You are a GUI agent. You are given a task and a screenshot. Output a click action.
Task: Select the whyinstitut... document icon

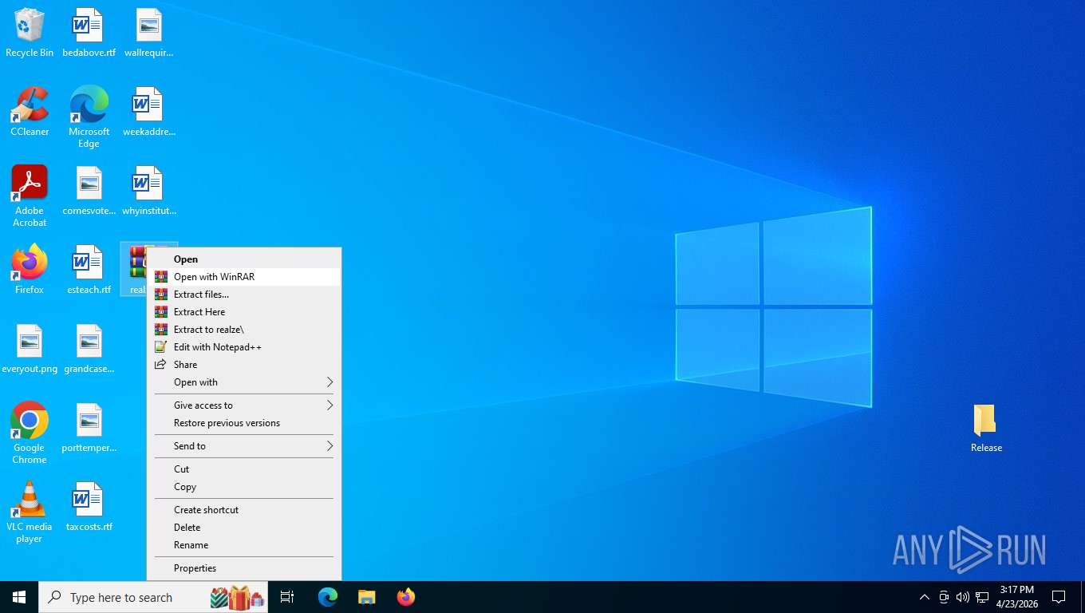148,191
